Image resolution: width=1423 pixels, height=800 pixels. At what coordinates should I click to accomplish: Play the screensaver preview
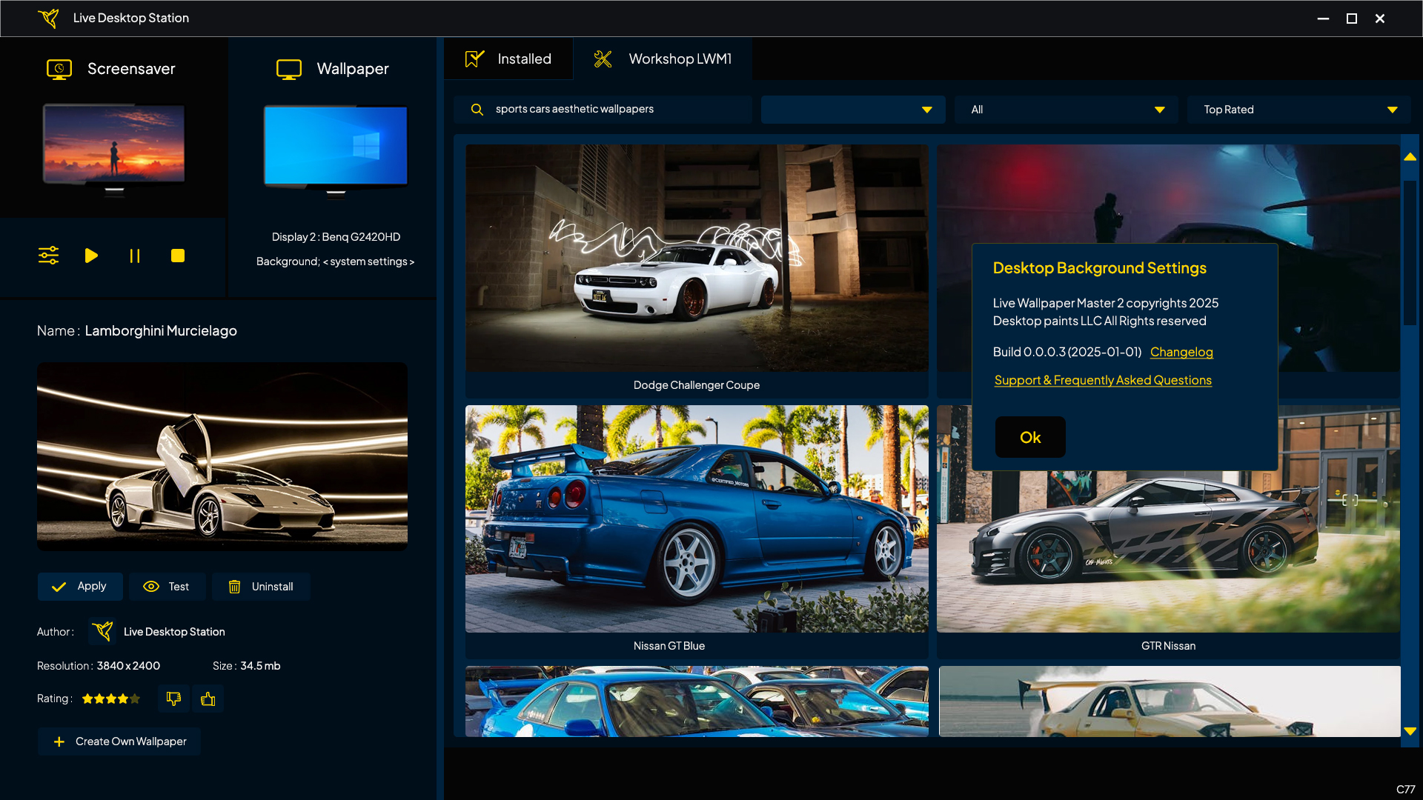(90, 256)
